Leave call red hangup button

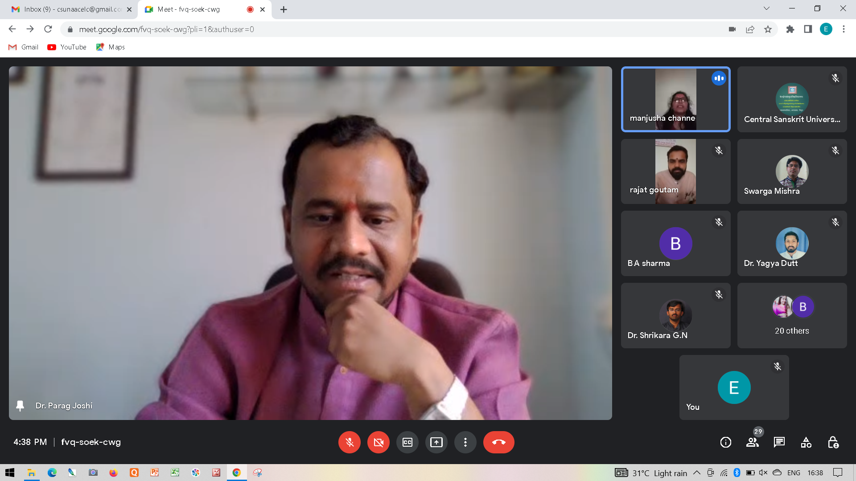click(498, 442)
